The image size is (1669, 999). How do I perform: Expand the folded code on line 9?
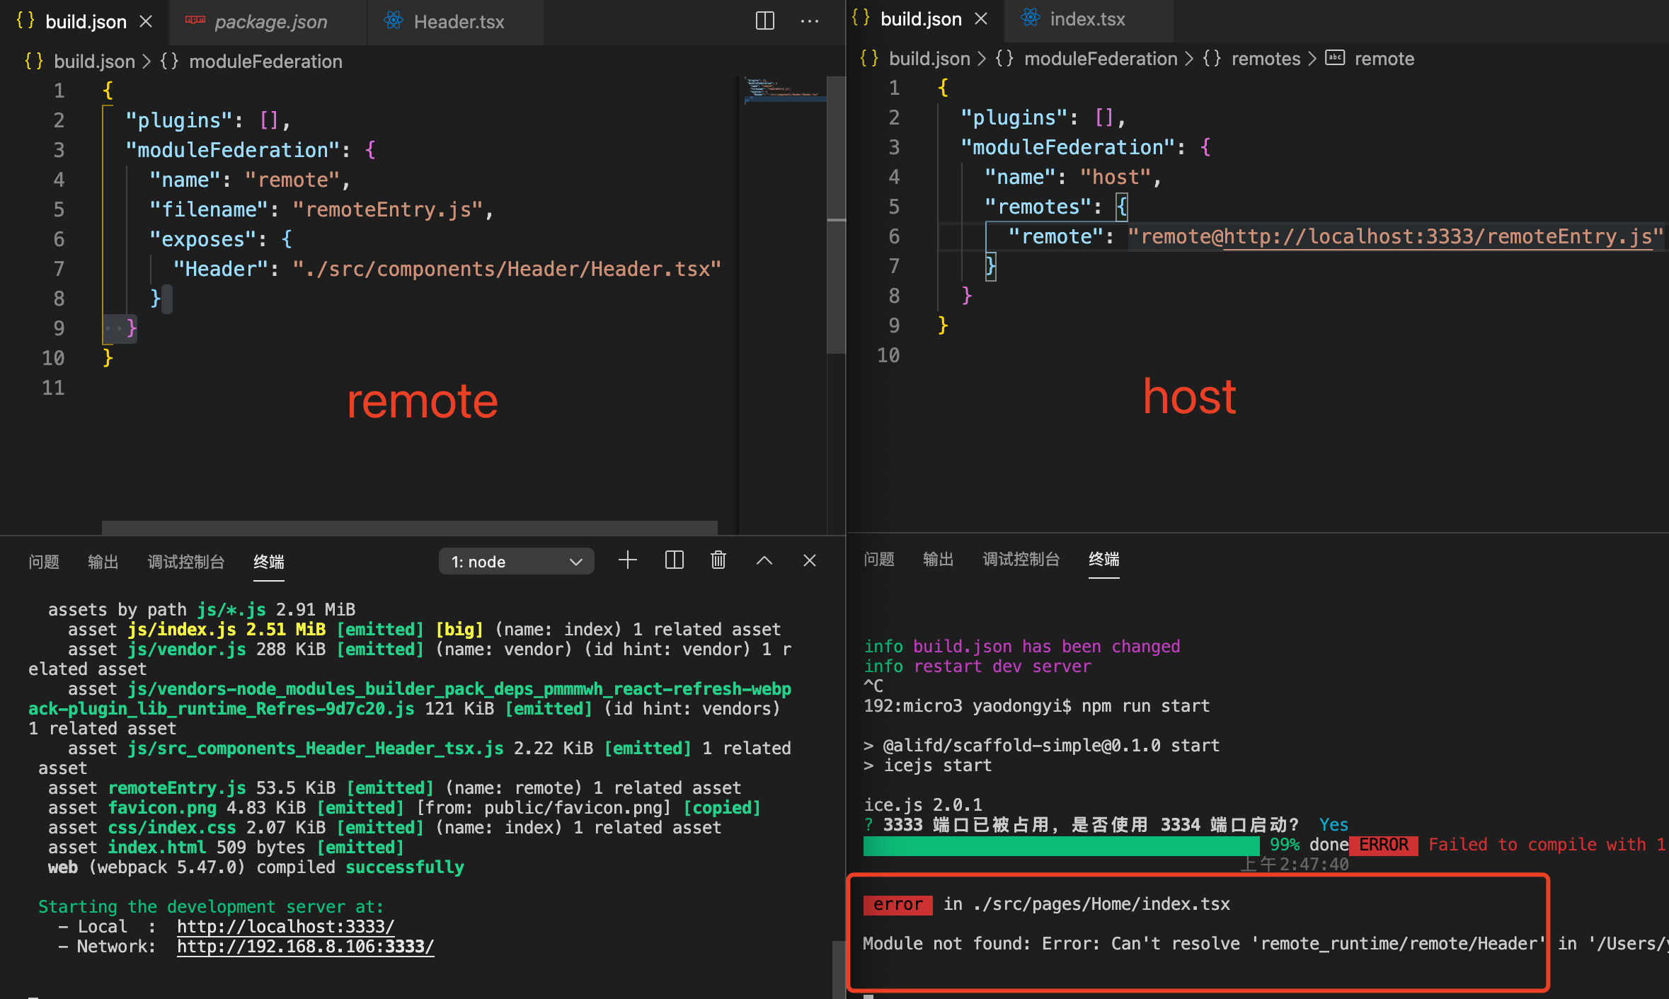click(117, 328)
